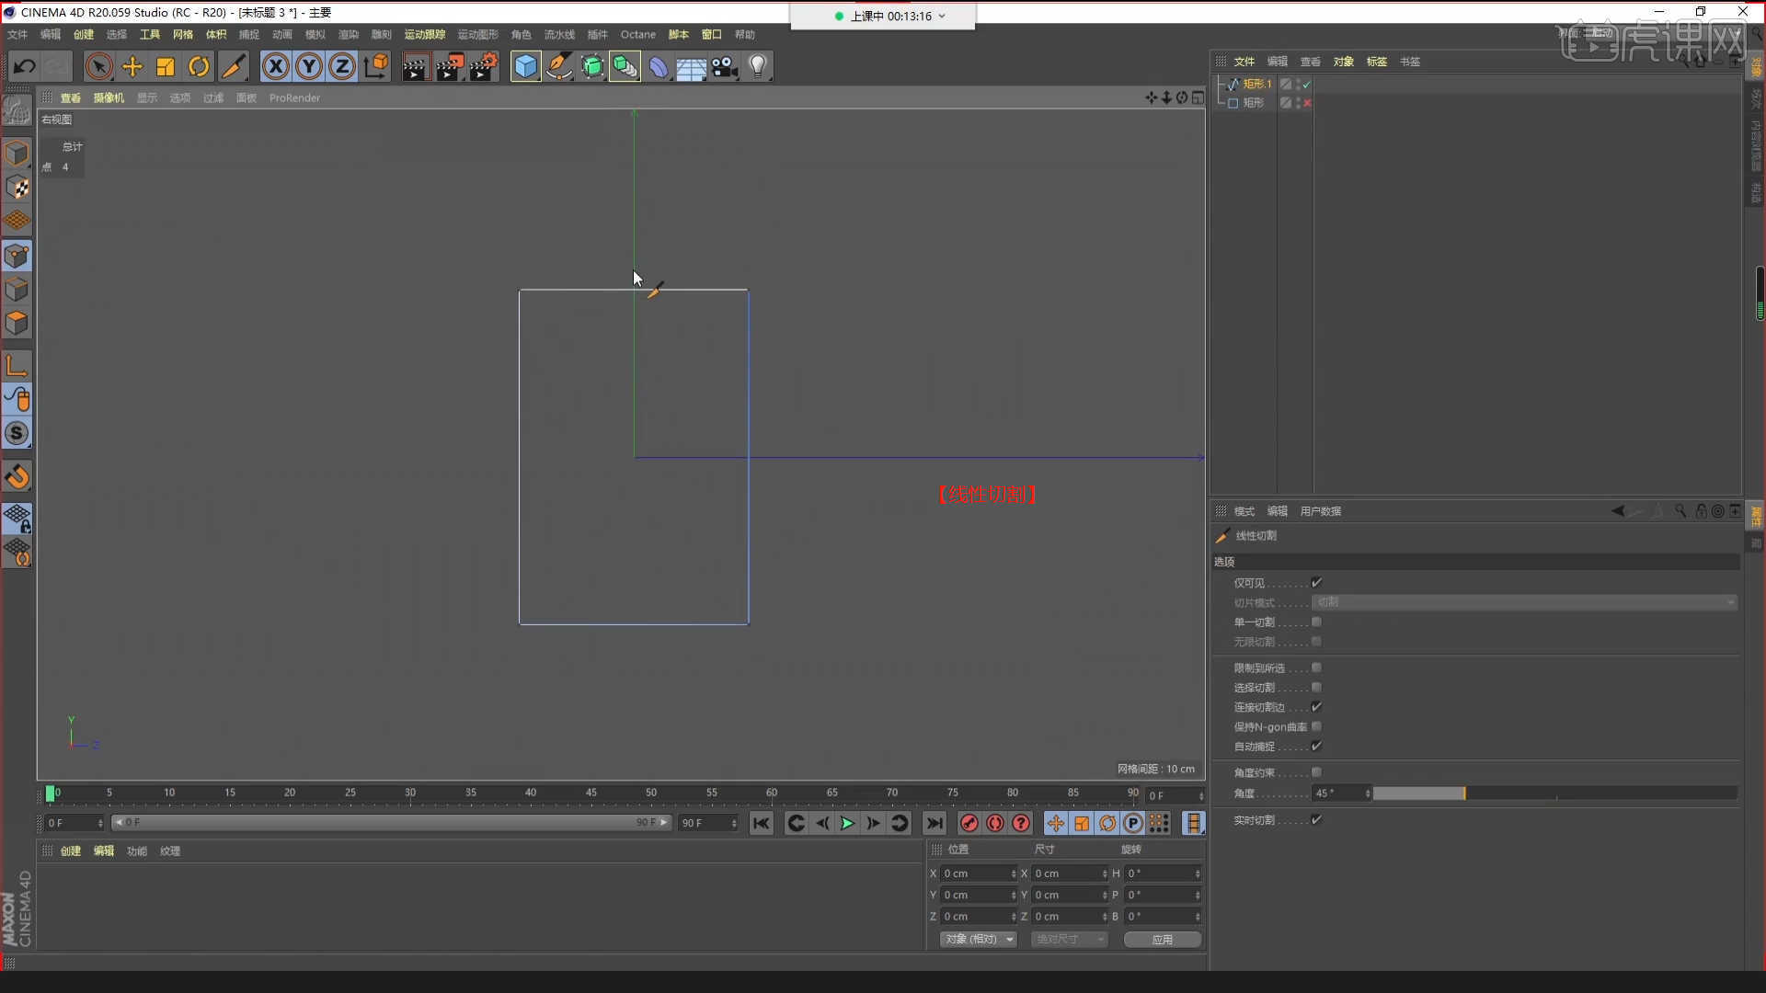
Task: Open 对象 menu in object manager
Action: pyautogui.click(x=1344, y=62)
